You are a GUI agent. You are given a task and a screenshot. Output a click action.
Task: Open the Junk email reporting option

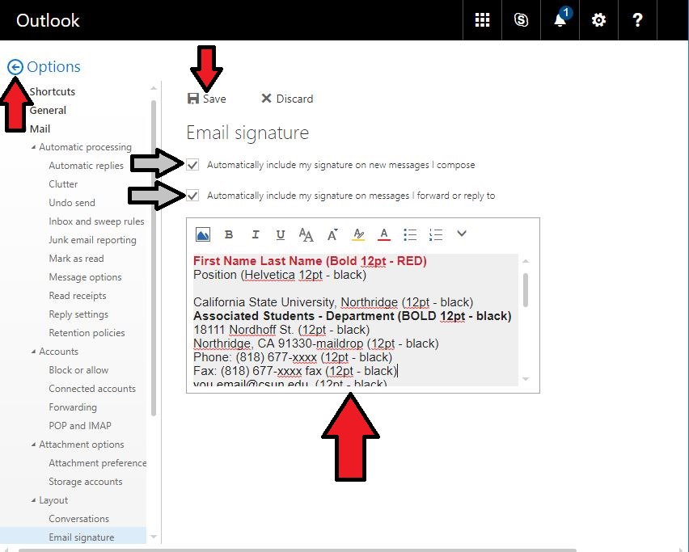pyautogui.click(x=92, y=240)
